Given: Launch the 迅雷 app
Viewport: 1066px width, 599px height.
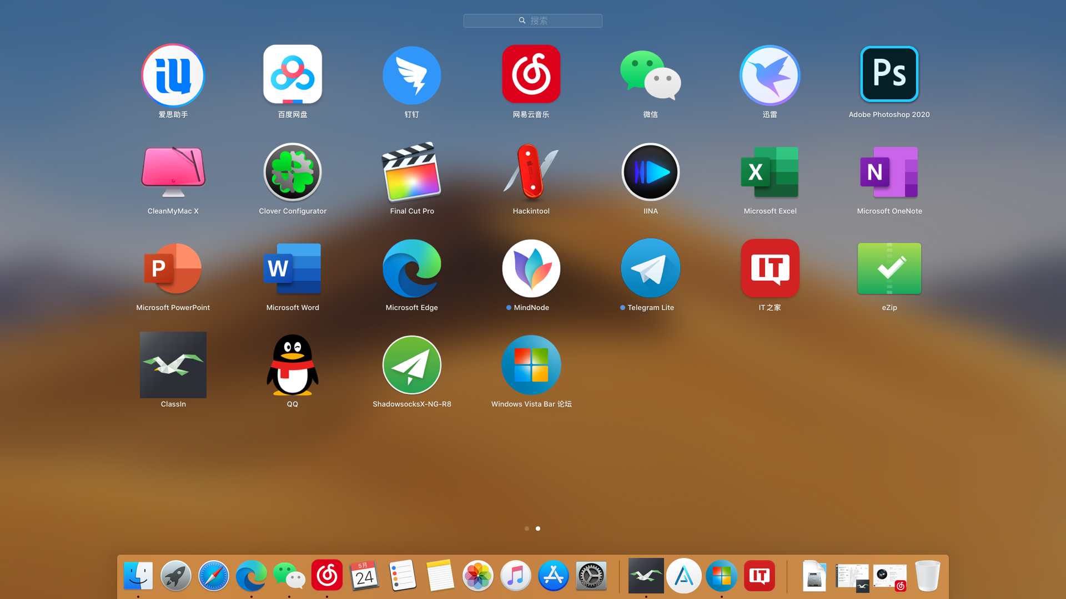Looking at the screenshot, I should click(770, 75).
